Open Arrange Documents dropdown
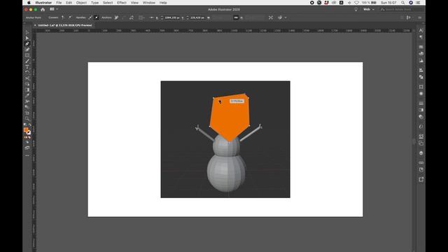448x252 pixels. click(54, 9)
